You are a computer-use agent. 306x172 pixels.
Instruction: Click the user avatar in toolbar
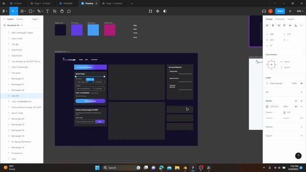(x=271, y=11)
